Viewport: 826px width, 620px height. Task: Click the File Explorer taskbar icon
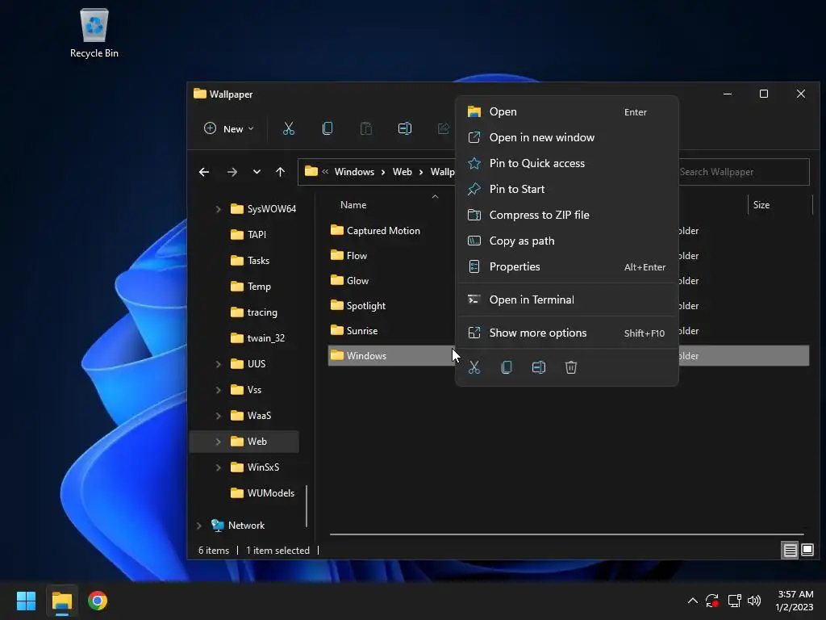click(x=61, y=601)
